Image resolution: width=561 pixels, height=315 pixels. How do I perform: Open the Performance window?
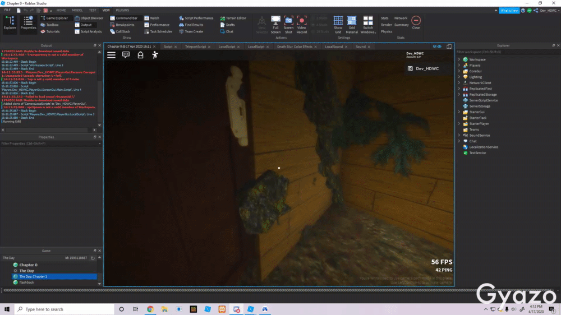(x=157, y=25)
